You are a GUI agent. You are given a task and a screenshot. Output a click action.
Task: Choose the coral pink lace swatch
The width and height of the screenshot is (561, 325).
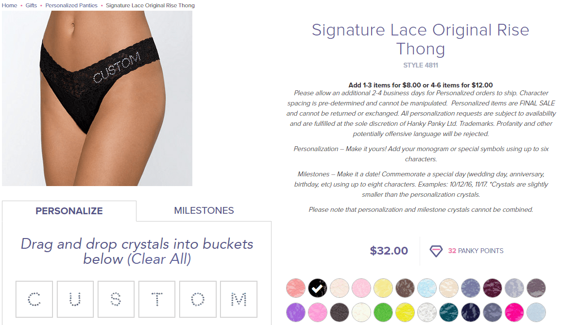tap(295, 288)
